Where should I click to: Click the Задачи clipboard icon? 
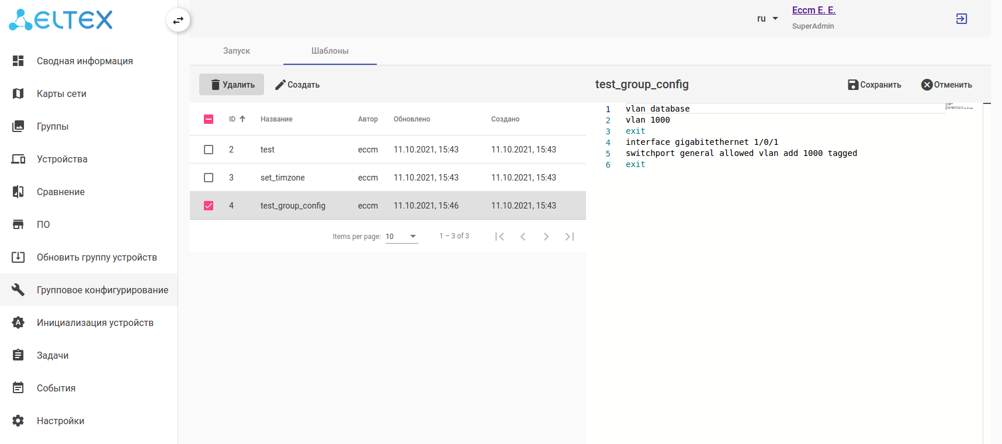18,355
